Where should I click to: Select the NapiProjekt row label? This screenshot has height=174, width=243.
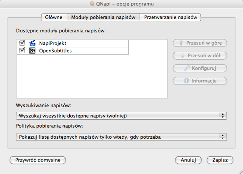(x=53, y=43)
